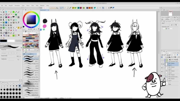Select the green Auto select wand tool
Viewport: 180px width, 101px height.
[13, 12]
